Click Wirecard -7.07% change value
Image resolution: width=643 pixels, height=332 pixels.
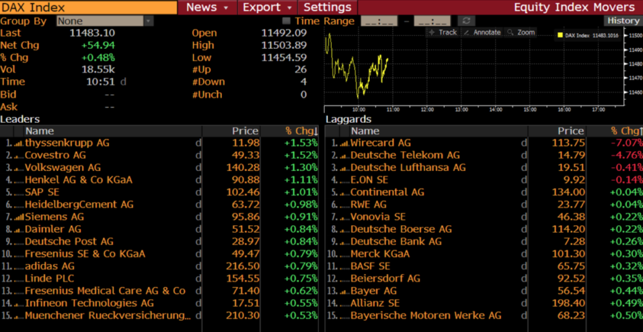627,143
